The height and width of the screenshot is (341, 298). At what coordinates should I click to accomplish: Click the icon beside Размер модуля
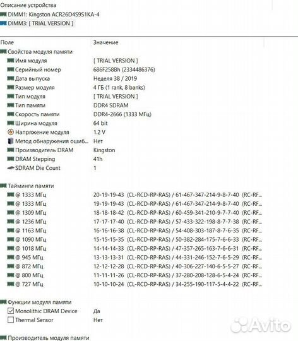(x=11, y=87)
